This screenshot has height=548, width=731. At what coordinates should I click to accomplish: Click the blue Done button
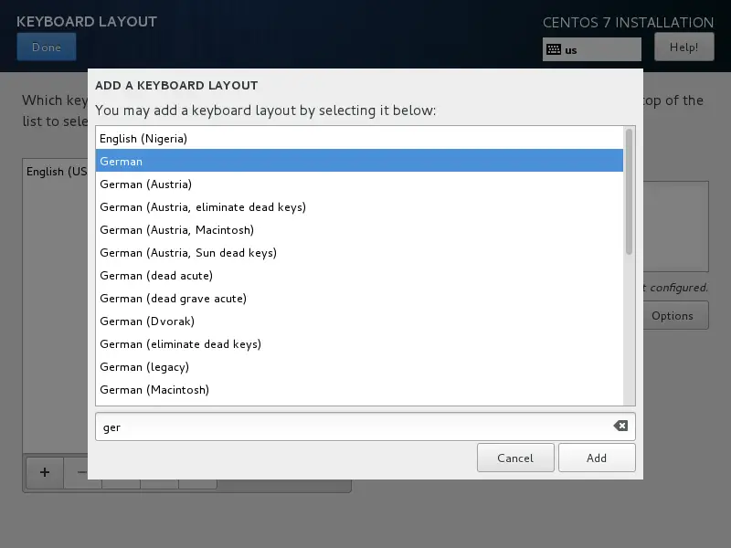(x=47, y=47)
